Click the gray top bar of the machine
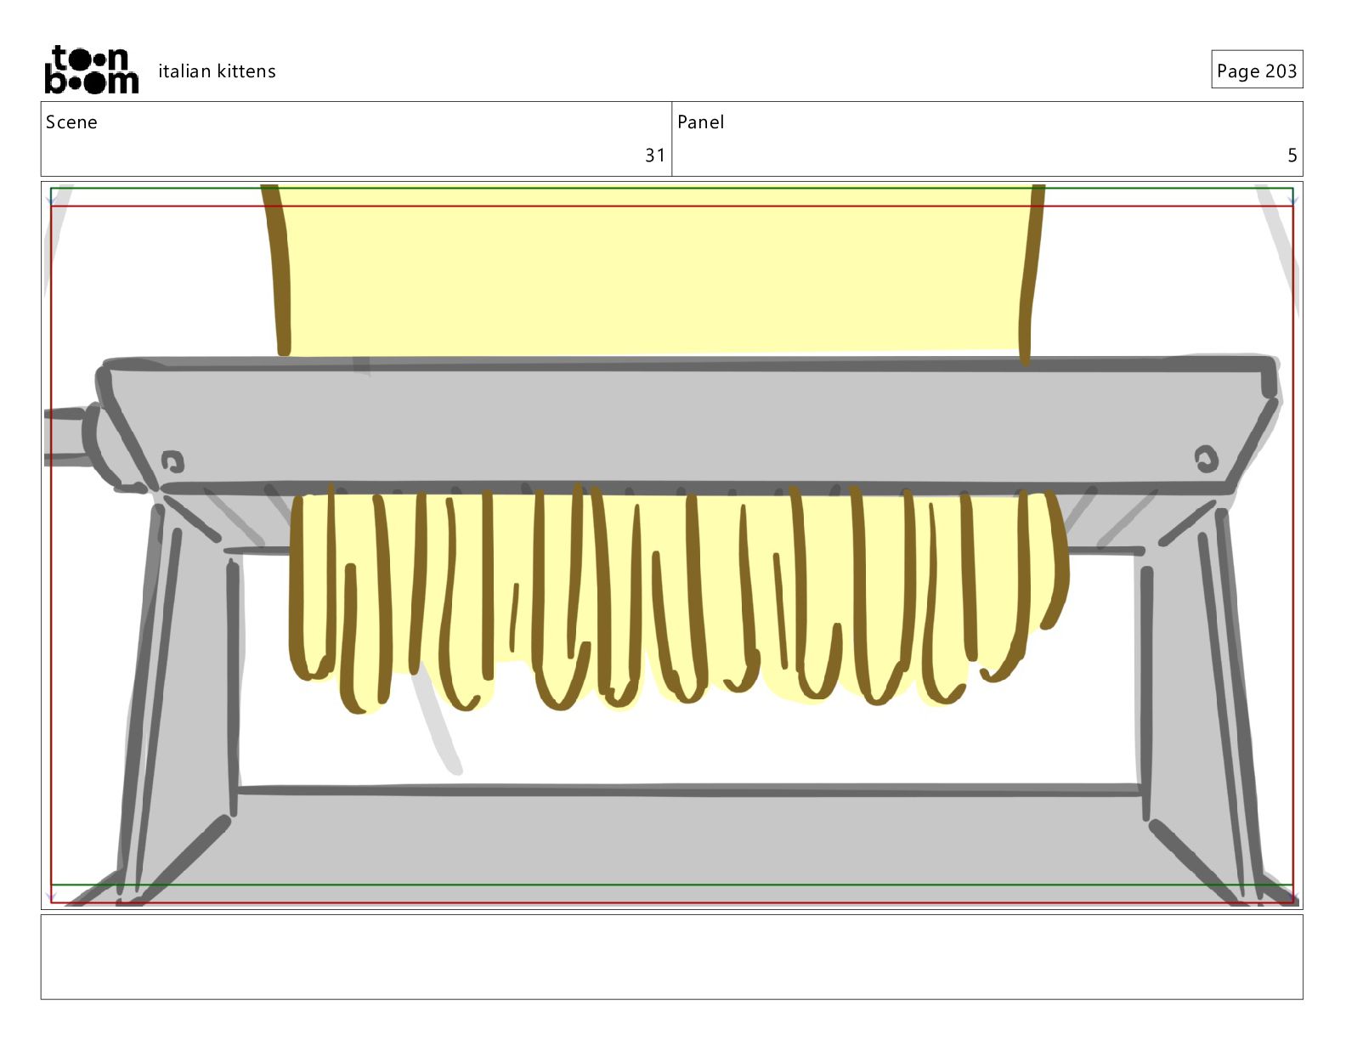 click(688, 425)
